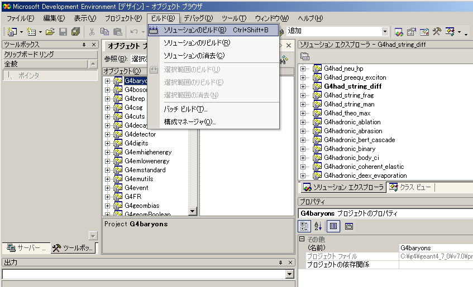The height and width of the screenshot is (287, 473).
Task: Select G4emlowenergy in object list
Action: pyautogui.click(x=147, y=161)
